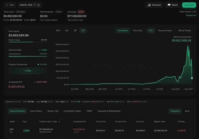Click the green button at top right
This screenshot has width=199, height=139.
point(189,5)
